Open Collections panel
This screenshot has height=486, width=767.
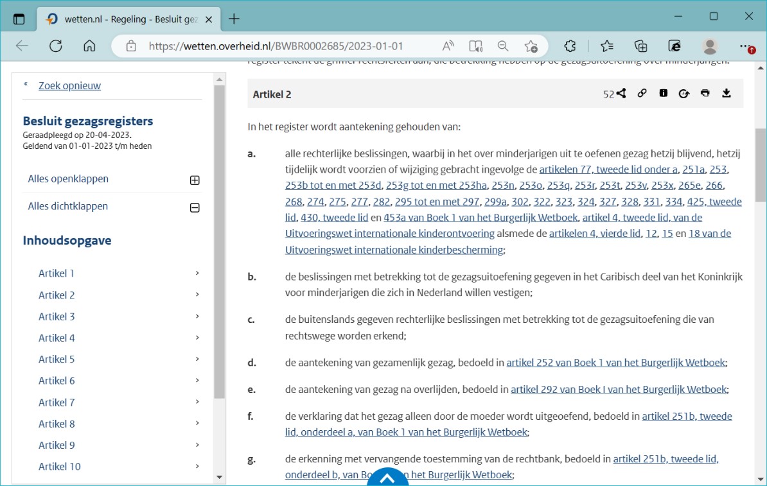point(641,46)
